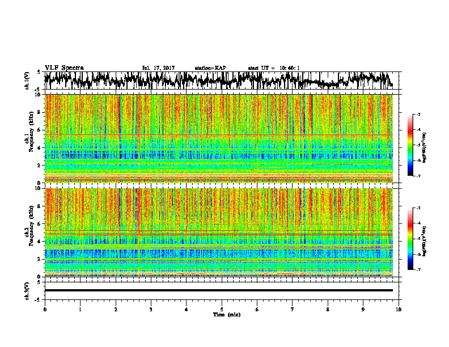Click the "station=KAP" header label
Viewport: 449px width, 347px height.
coord(210,68)
